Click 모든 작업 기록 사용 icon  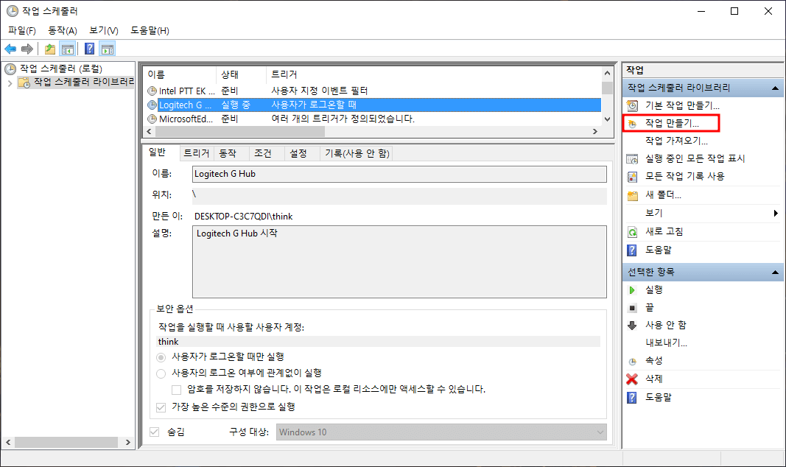click(x=633, y=177)
